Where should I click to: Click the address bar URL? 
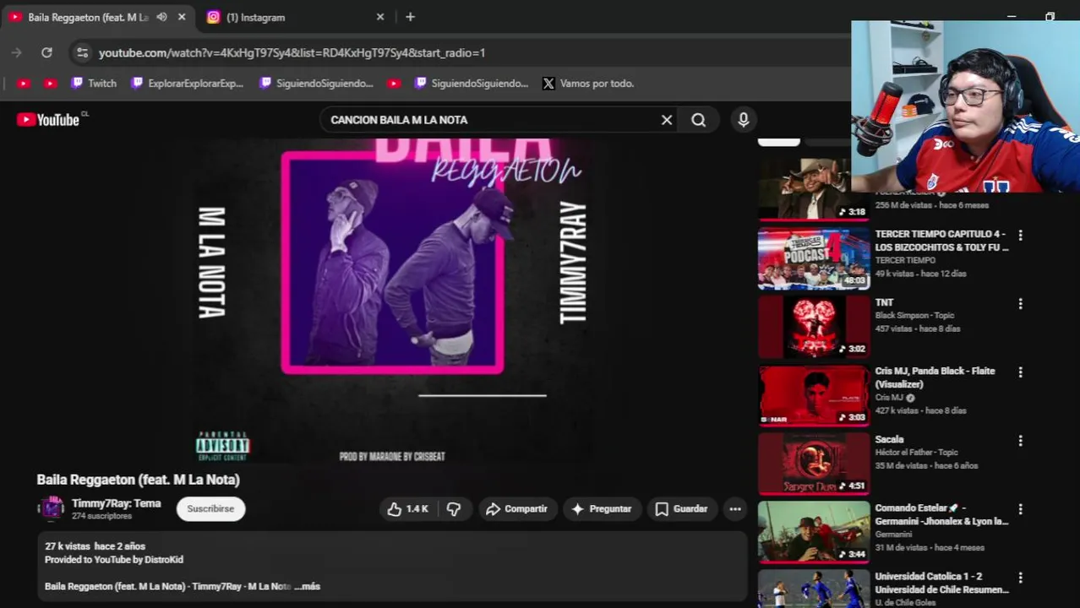pos(292,52)
